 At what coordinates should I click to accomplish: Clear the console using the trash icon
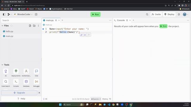tap(127, 20)
